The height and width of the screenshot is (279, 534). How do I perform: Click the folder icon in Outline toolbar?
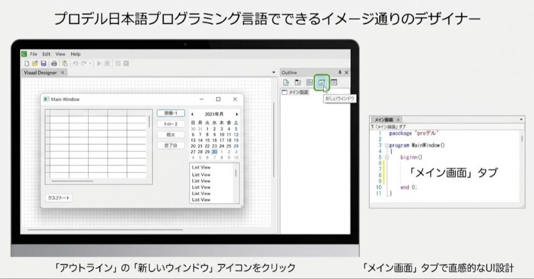[x=298, y=82]
